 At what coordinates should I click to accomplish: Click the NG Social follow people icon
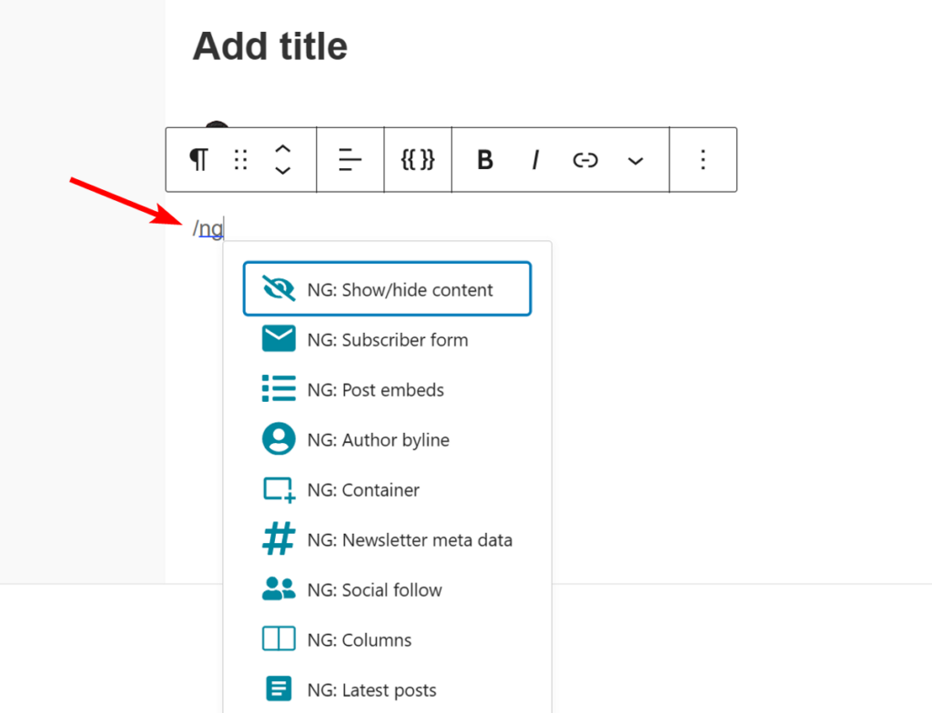point(279,589)
